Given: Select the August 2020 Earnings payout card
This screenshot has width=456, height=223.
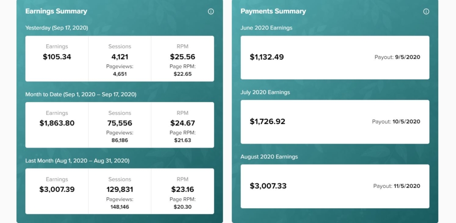Looking at the screenshot, I should point(335,186).
